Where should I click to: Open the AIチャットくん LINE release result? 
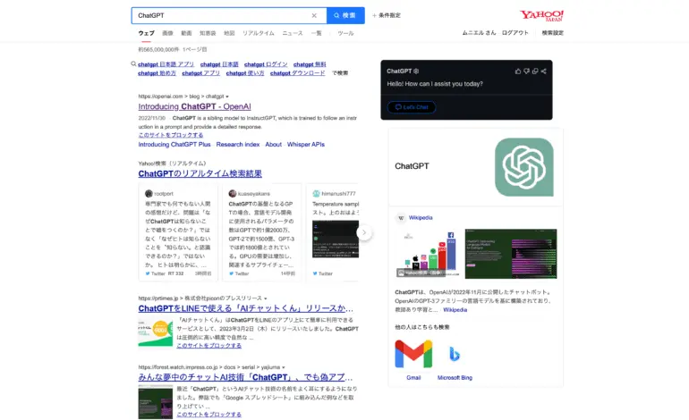click(246, 308)
